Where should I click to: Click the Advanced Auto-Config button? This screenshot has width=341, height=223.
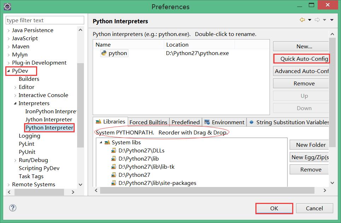click(301, 71)
